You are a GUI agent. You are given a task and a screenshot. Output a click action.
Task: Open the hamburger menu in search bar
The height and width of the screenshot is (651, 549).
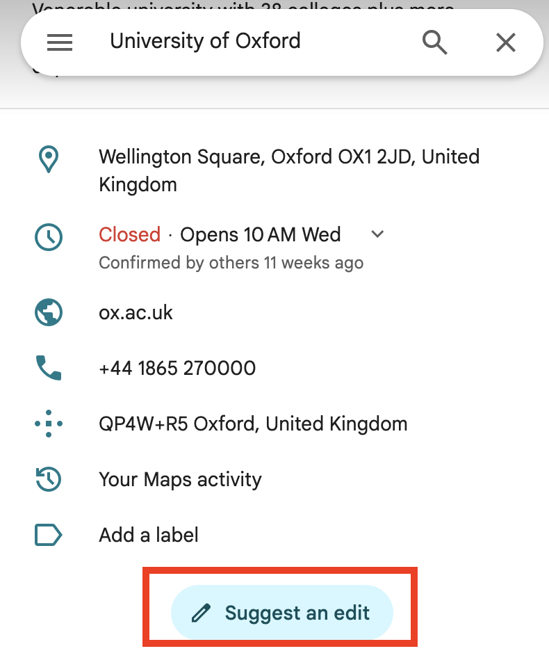pos(60,43)
